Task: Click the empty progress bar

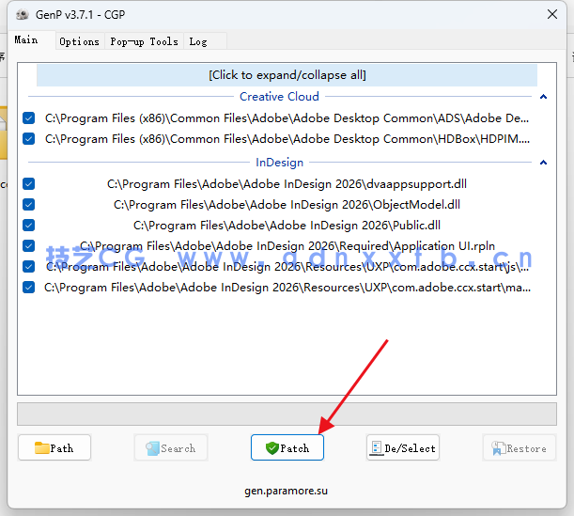Action: [287, 414]
